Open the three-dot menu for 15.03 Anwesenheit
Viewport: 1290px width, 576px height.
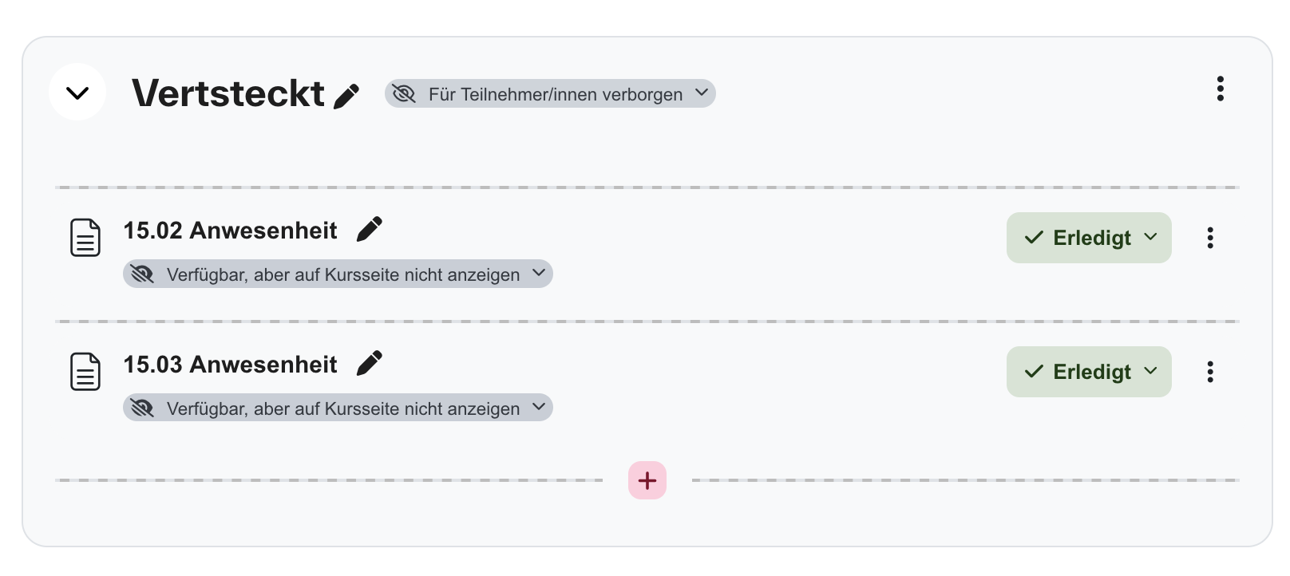pos(1211,371)
